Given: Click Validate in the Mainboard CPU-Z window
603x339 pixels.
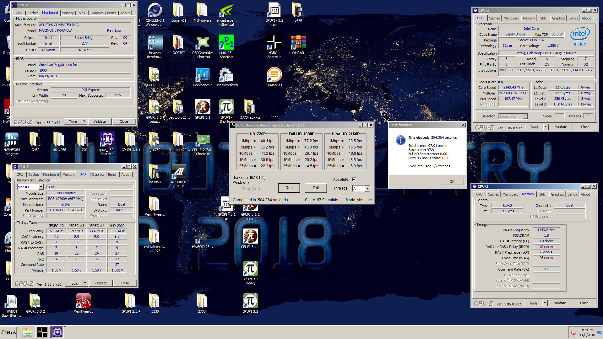Looking at the screenshot, I should pos(100,121).
